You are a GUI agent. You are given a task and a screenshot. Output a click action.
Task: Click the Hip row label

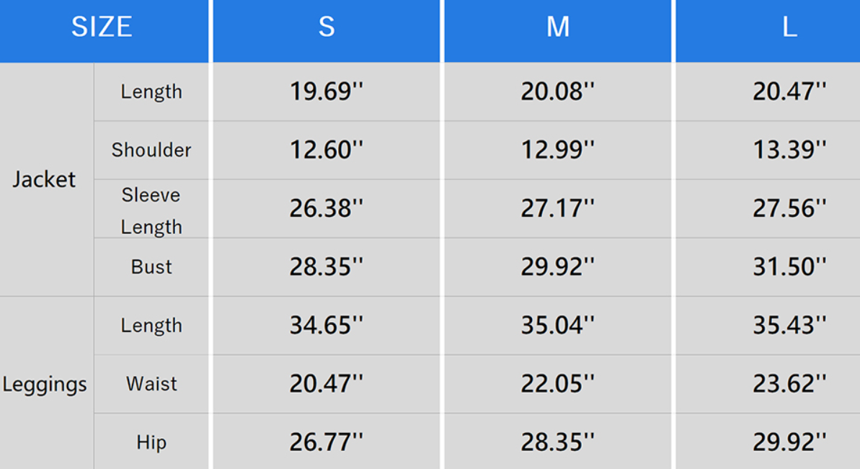151,442
